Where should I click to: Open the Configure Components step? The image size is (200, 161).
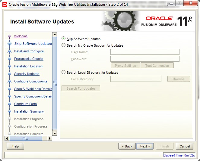point(31,81)
